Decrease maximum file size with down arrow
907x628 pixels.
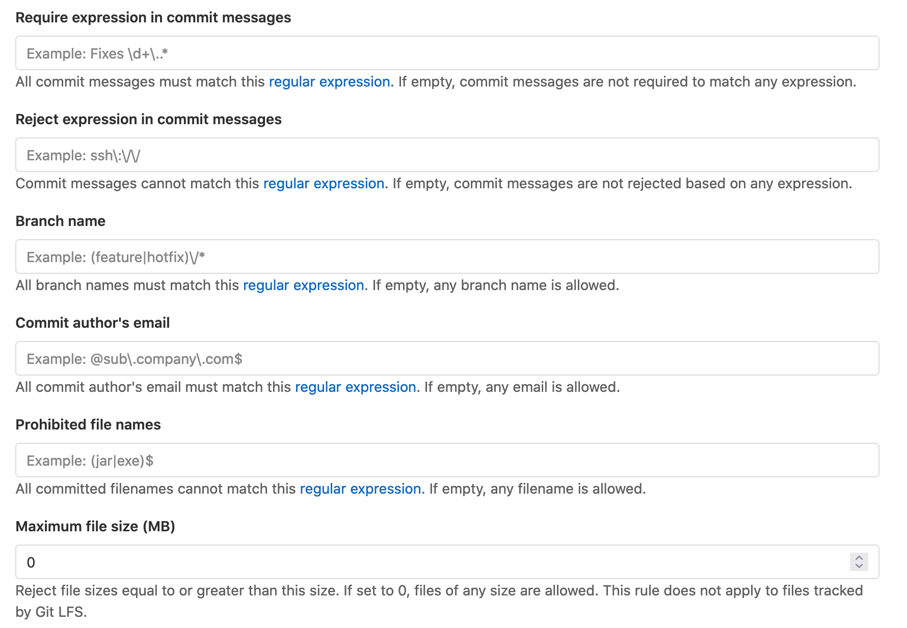click(x=859, y=566)
